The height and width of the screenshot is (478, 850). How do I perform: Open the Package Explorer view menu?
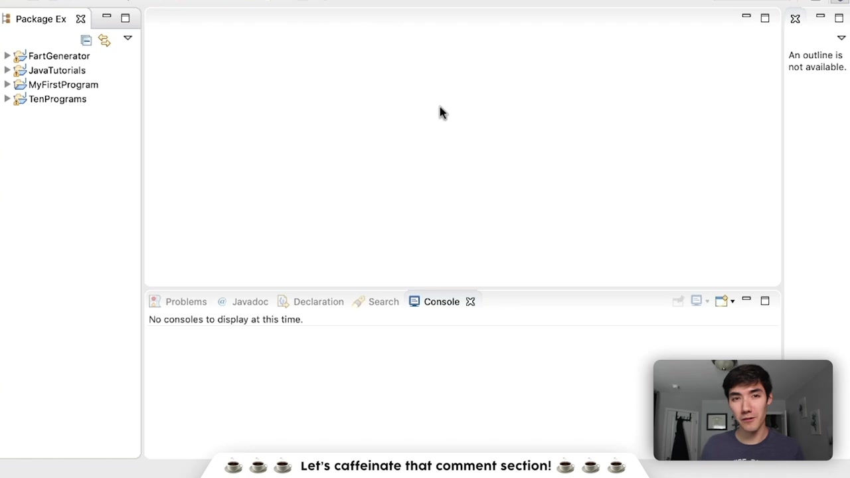point(127,39)
